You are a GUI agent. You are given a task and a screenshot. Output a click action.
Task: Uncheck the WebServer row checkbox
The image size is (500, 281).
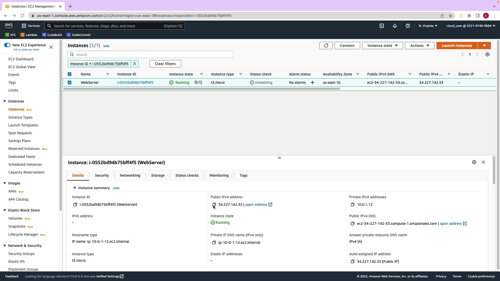coord(70,82)
